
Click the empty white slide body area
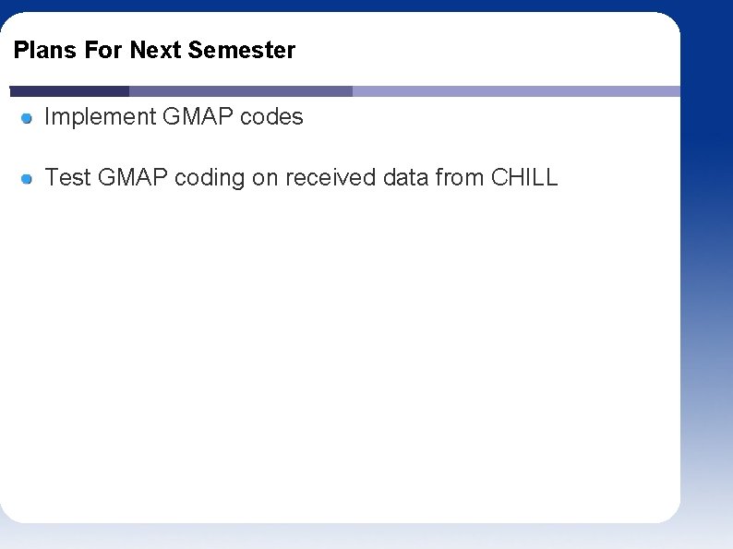[340, 355]
